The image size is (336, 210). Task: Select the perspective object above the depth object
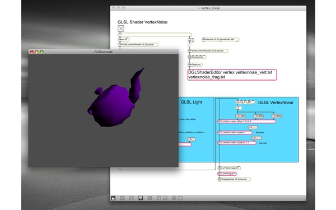tap(197, 57)
